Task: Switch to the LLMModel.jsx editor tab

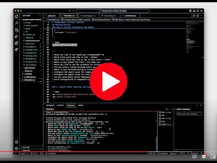Action: point(130,16)
